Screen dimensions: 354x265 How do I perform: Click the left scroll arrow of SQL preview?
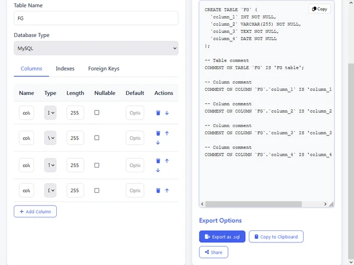click(x=202, y=204)
